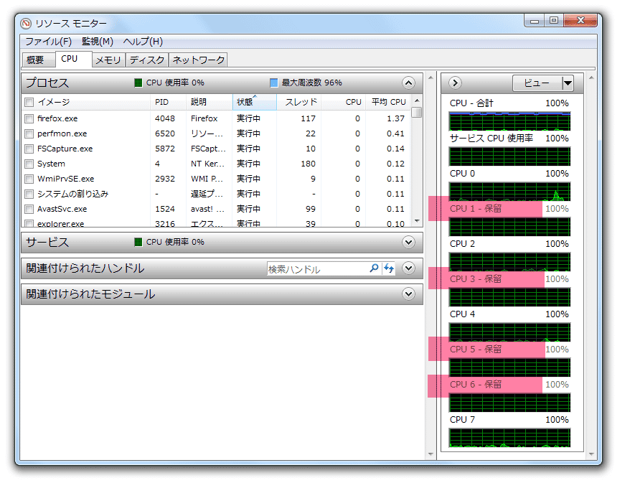The height and width of the screenshot is (483, 635).
Task: Check the firefox.exe process checkbox
Action: 29,118
